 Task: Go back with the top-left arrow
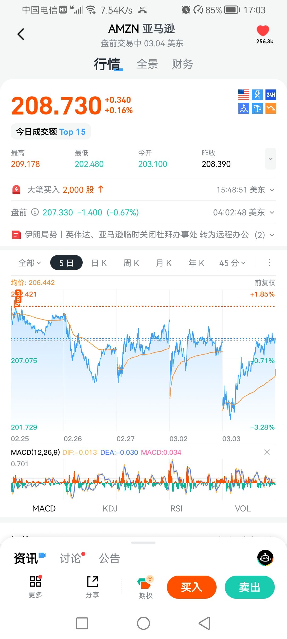[x=21, y=34]
